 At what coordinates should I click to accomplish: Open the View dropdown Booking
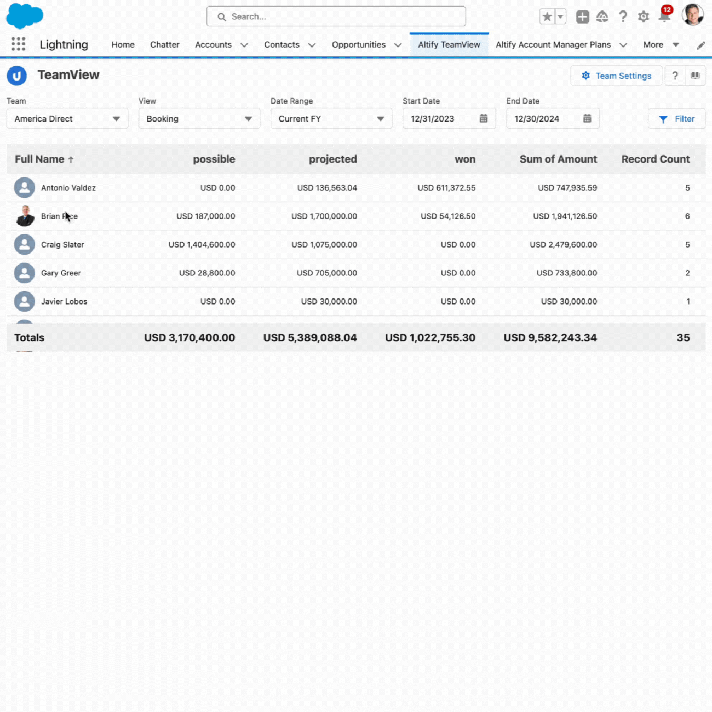[x=199, y=118]
